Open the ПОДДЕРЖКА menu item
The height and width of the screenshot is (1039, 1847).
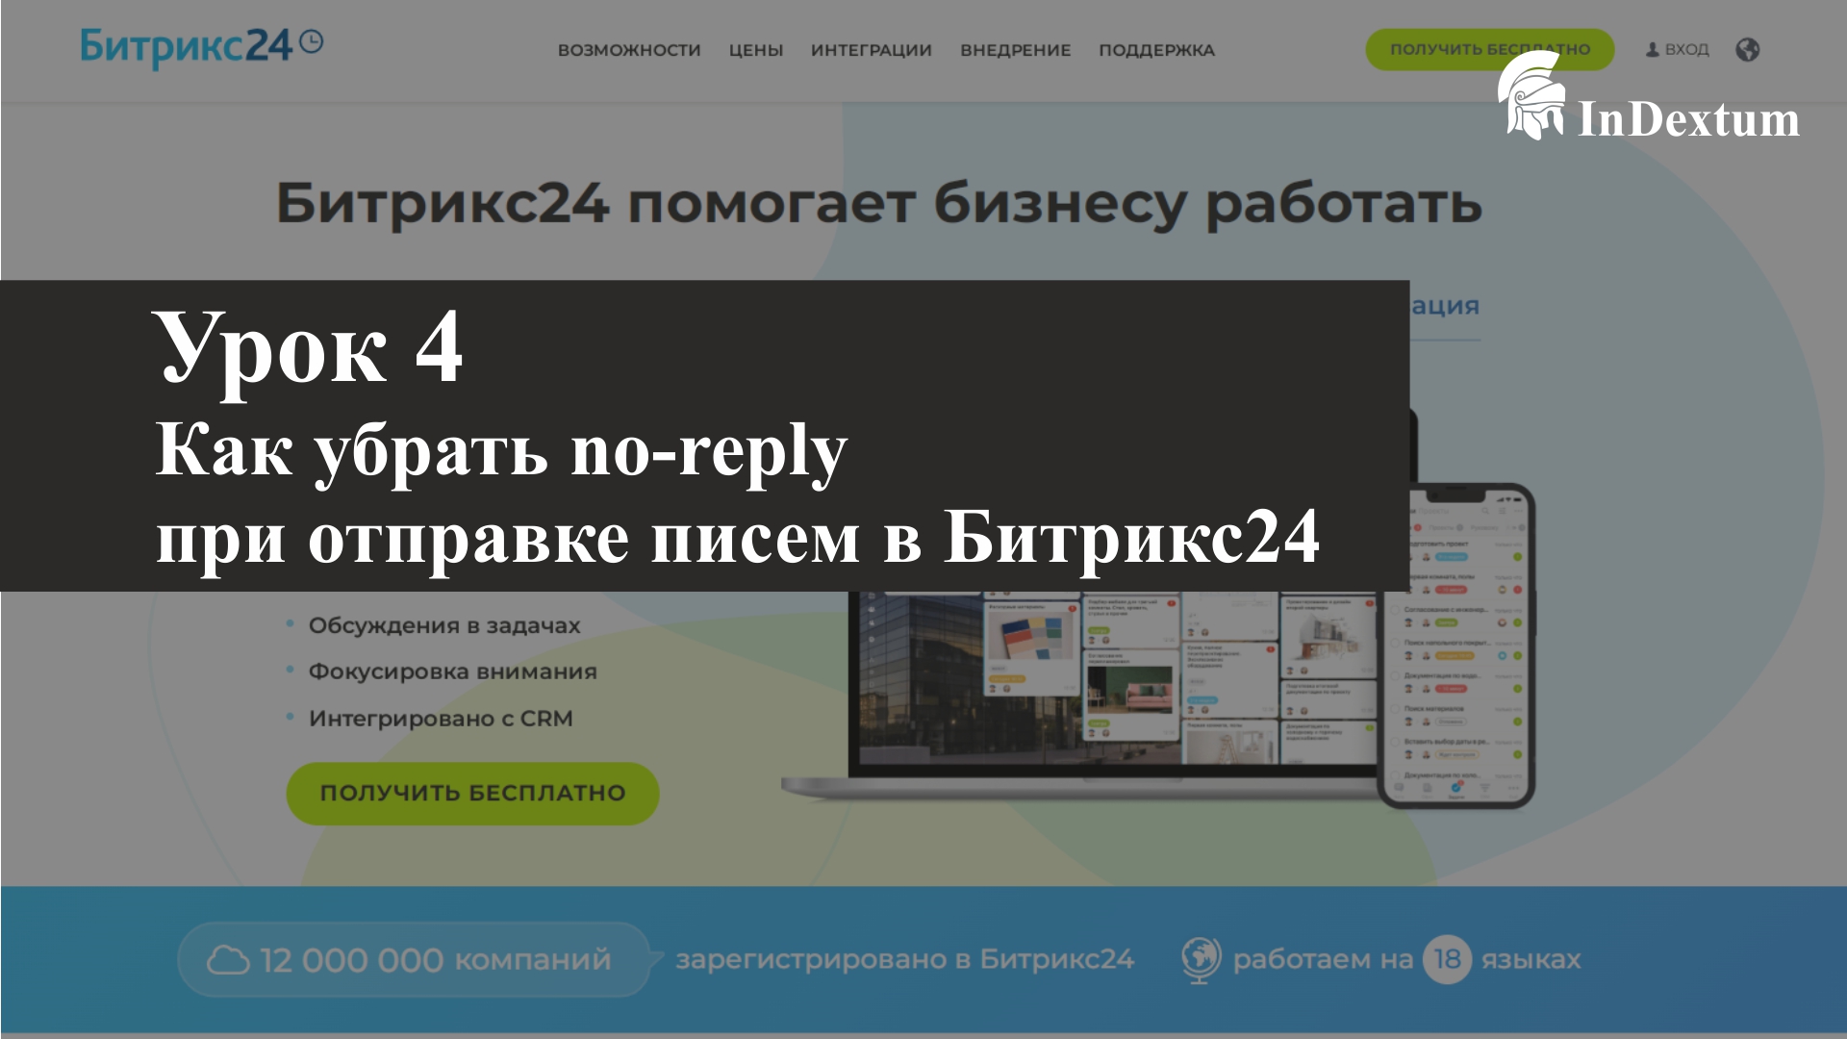(x=1156, y=50)
